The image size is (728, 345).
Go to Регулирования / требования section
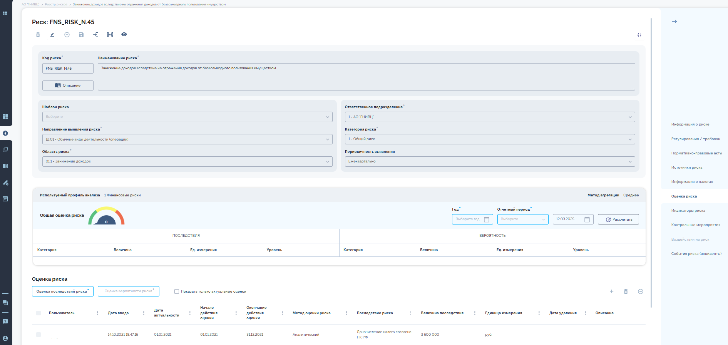coord(696,139)
